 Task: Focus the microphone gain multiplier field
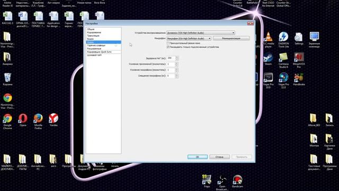(x=171, y=70)
